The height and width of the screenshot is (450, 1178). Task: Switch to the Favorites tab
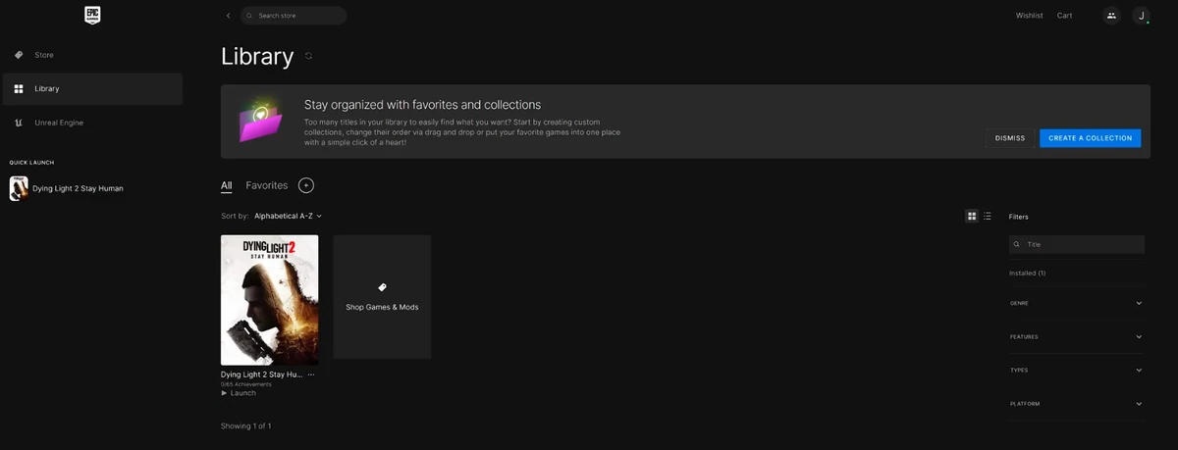tap(267, 185)
